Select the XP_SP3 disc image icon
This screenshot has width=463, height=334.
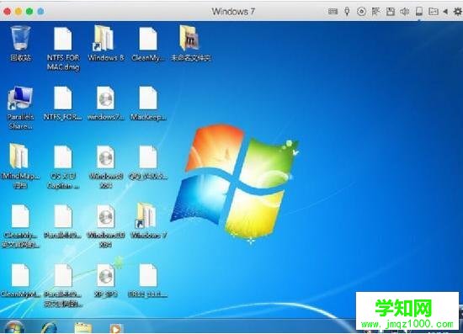(x=106, y=280)
